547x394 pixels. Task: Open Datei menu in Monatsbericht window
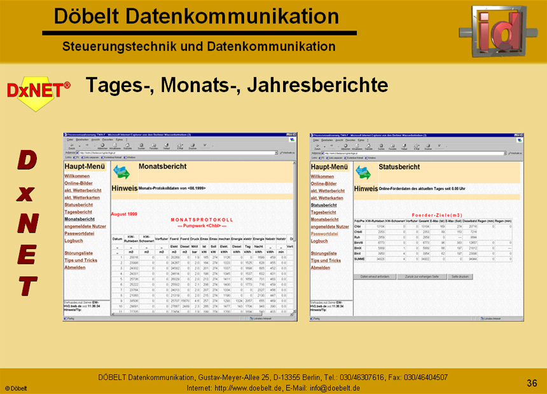(x=70, y=139)
